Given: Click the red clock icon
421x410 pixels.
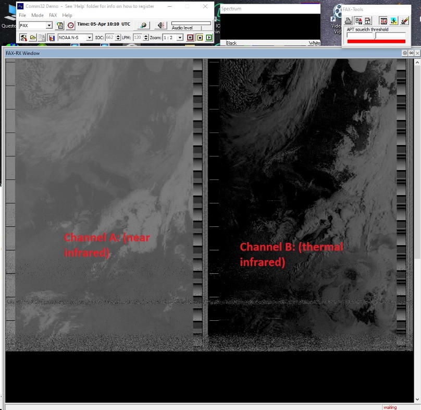Looking at the screenshot, I should [71, 26].
